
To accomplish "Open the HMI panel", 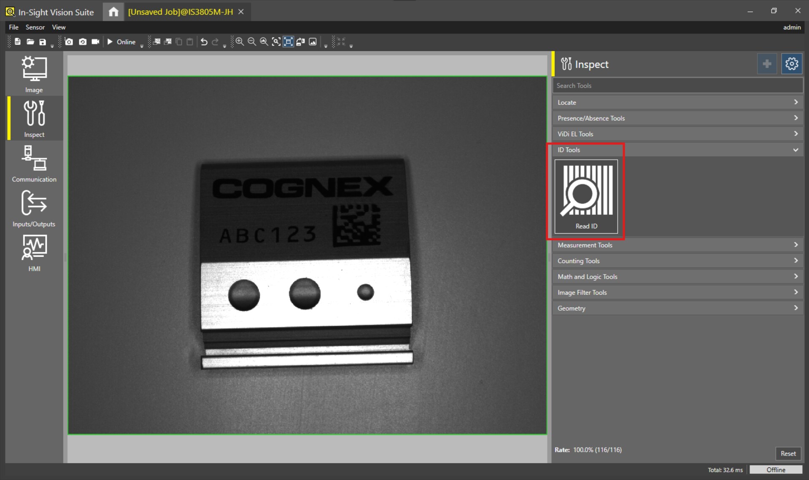I will click(34, 253).
